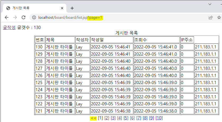
Task: Click post number 123 cell
Action: click(40, 97)
